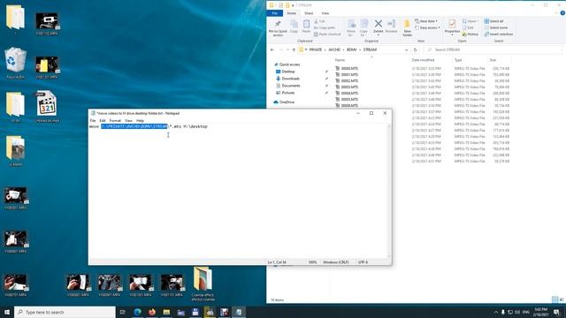Screen dimensions: 566x318
Task: Click the Delete X icon in ribbon
Action: point(378,24)
